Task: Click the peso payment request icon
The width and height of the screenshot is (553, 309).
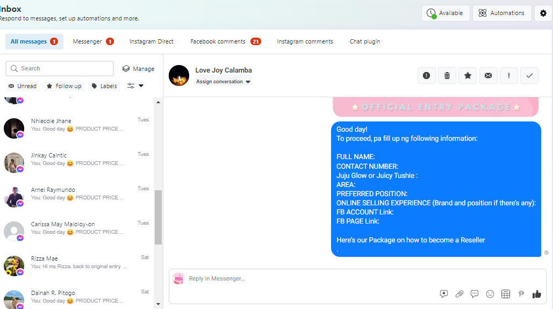Action: (521, 294)
